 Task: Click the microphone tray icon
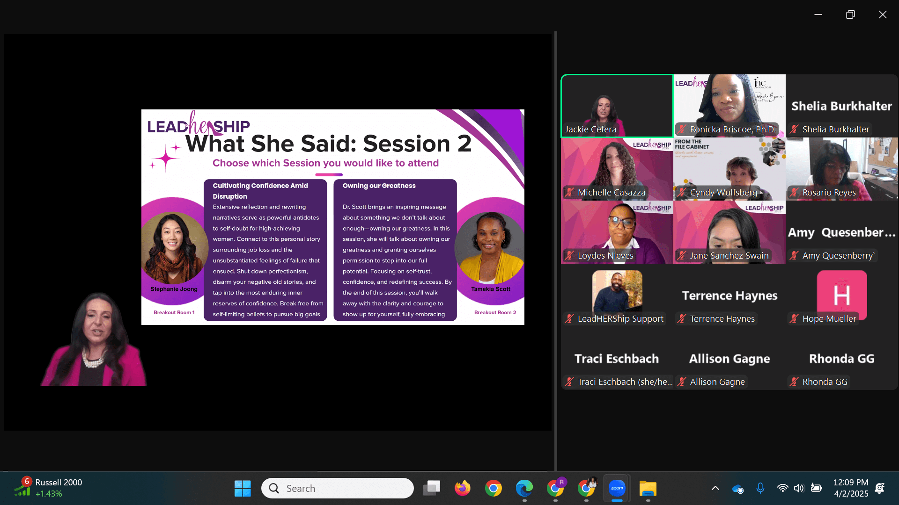tap(760, 488)
